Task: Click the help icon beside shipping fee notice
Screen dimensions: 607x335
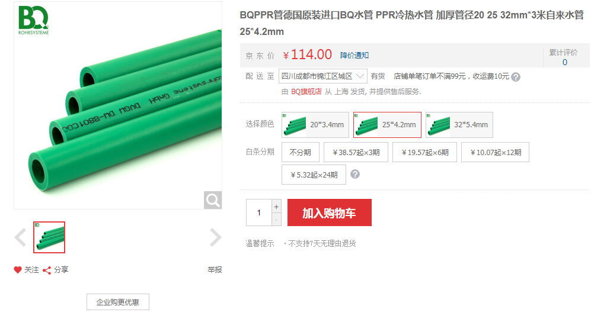Action: tap(515, 77)
